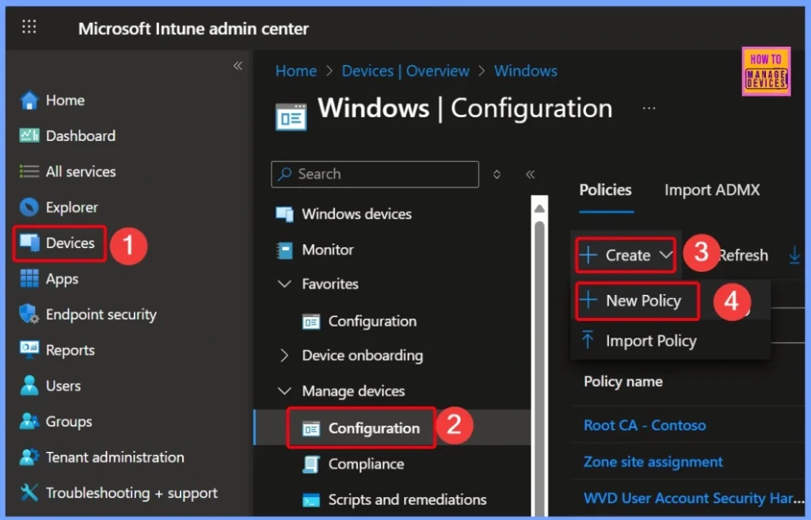Click the download arrow icon beside Refresh
Image resolution: width=811 pixels, height=520 pixels.
(x=794, y=254)
